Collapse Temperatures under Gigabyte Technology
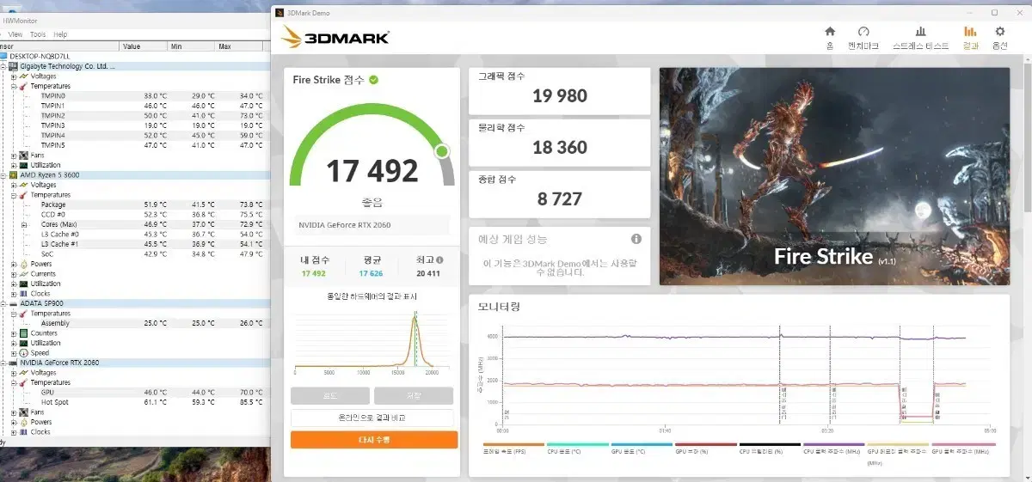Image resolution: width=1032 pixels, height=482 pixels. pyautogui.click(x=14, y=86)
